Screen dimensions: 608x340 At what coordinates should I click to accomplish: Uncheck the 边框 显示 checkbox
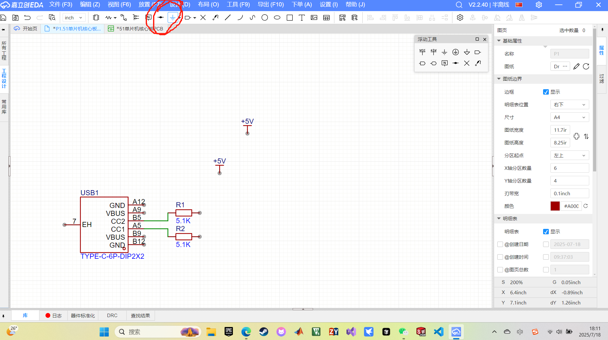tap(546, 92)
